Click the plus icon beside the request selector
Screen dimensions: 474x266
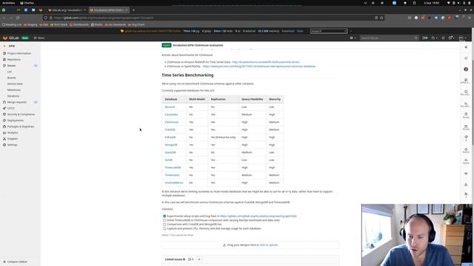pyautogui.click(x=350, y=31)
